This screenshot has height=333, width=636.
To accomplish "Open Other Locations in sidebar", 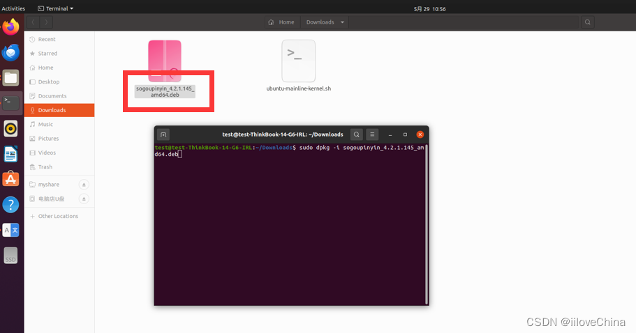I will coord(59,216).
